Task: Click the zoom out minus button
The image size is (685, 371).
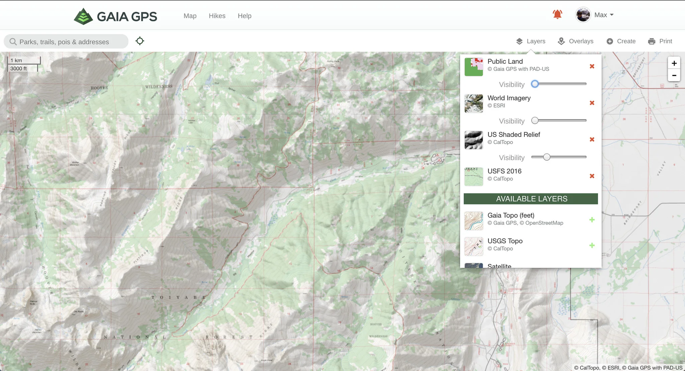Action: tap(674, 75)
